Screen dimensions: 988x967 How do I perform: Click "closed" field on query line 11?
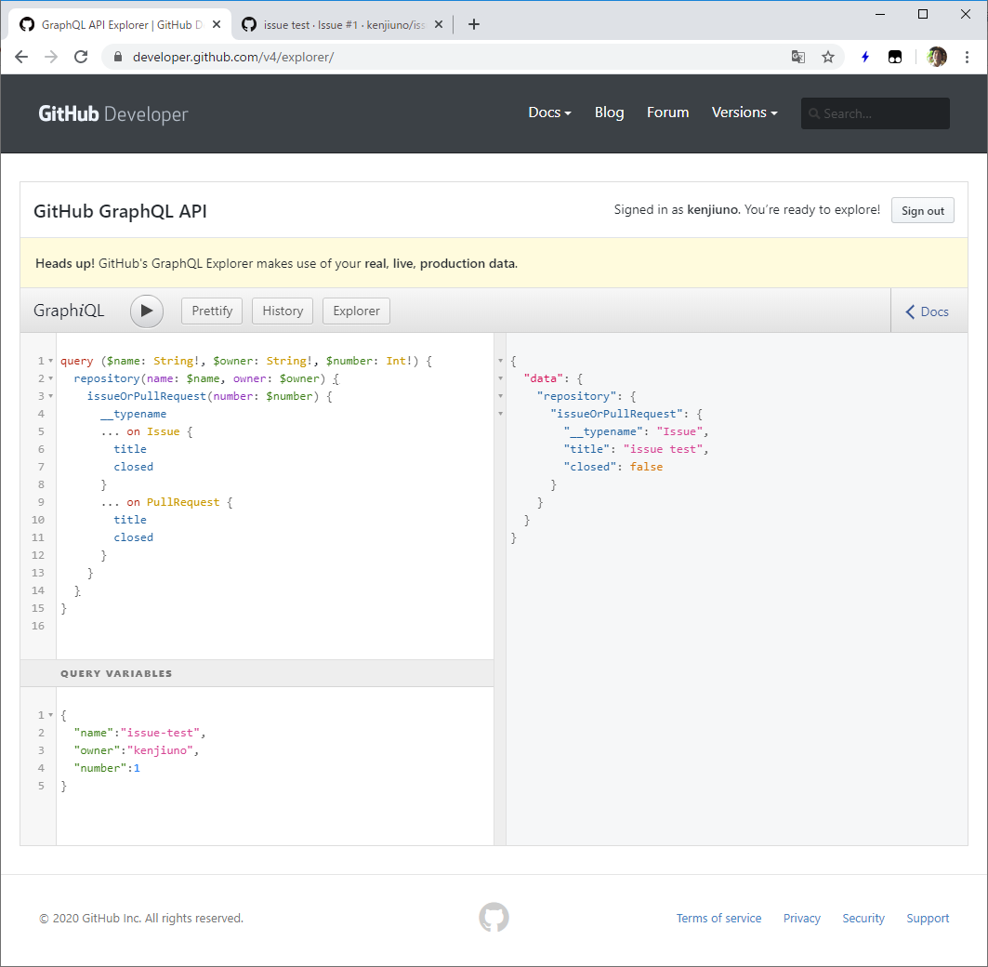coord(134,537)
